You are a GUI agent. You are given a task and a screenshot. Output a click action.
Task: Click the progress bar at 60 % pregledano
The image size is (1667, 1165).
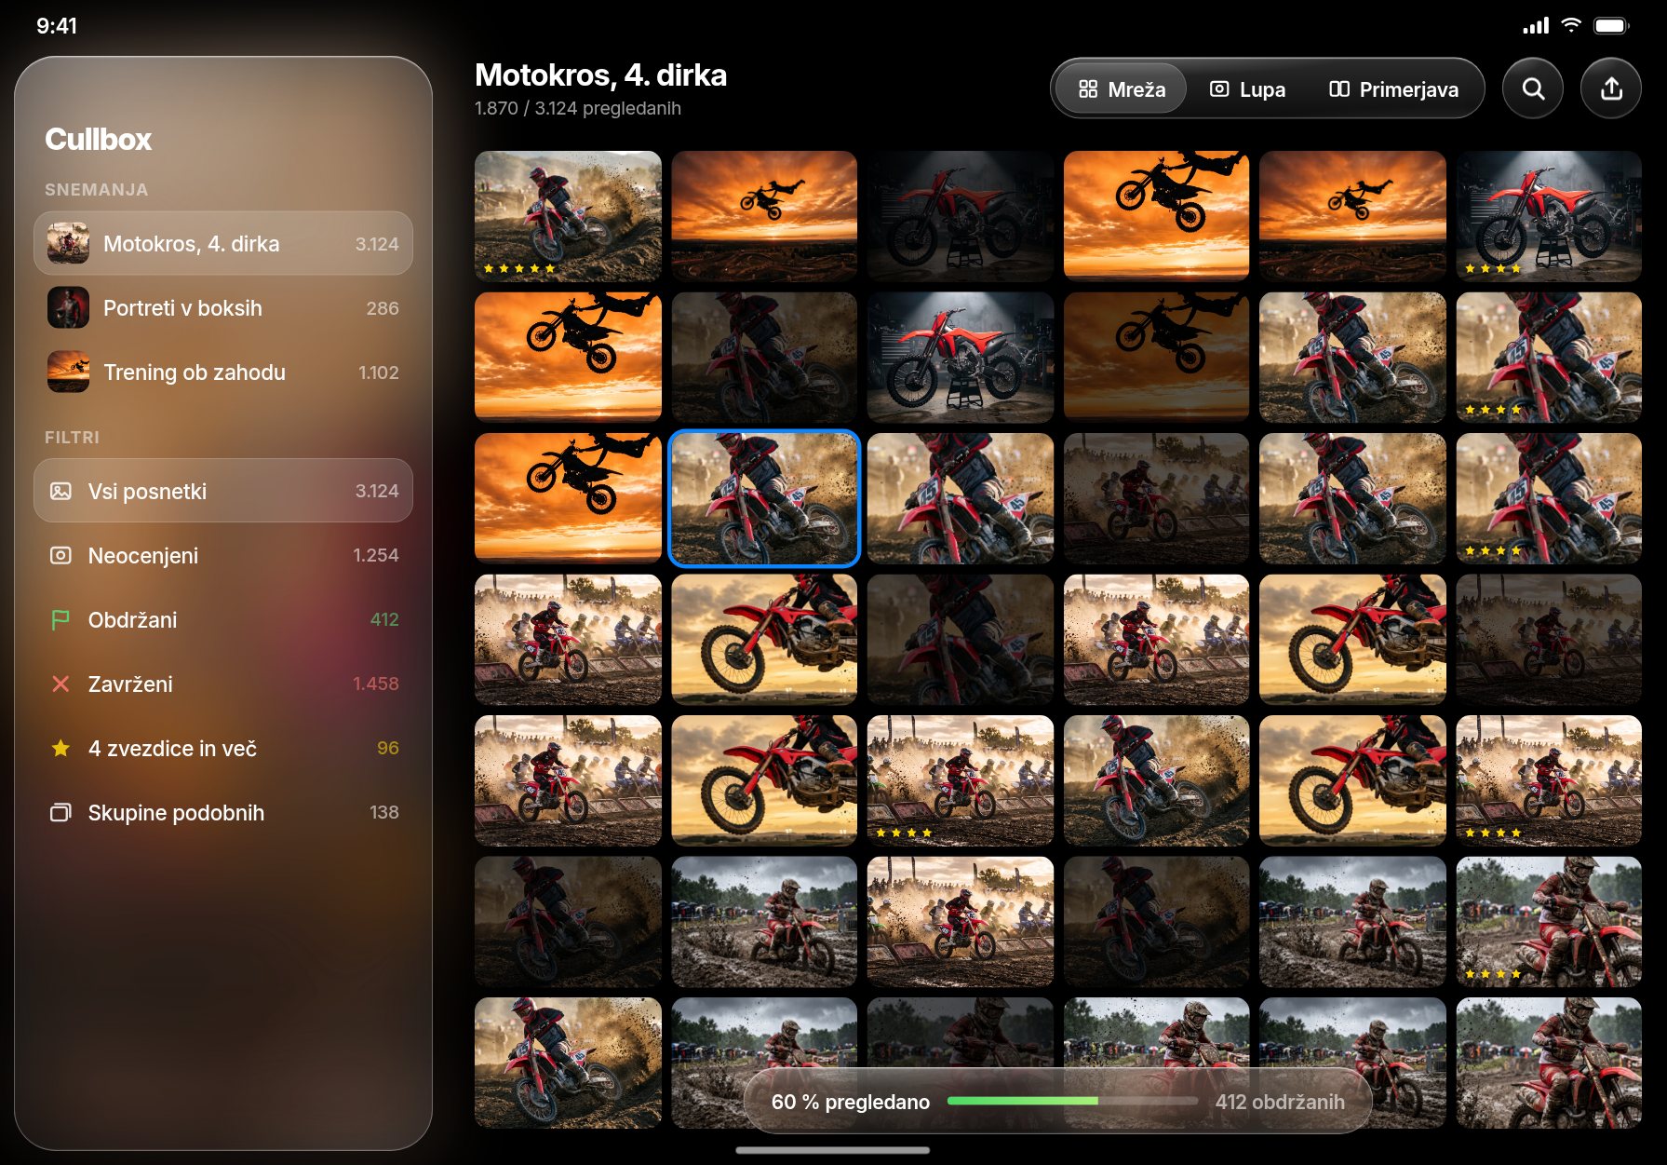click(1072, 1101)
